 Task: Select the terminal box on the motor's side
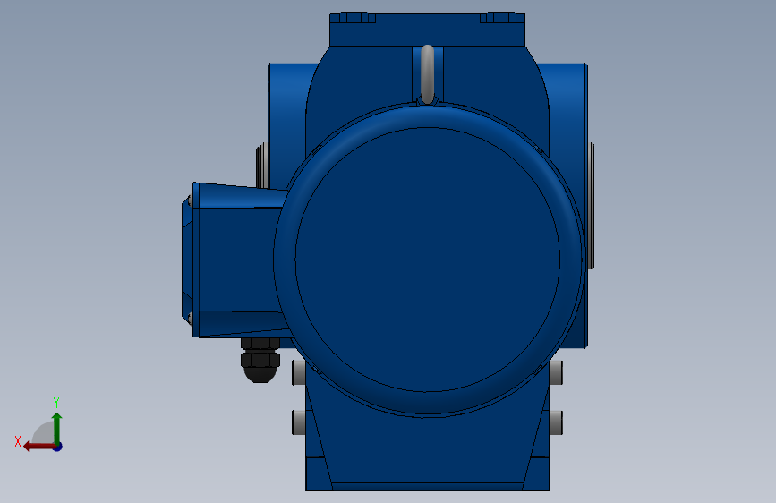tap(235, 260)
